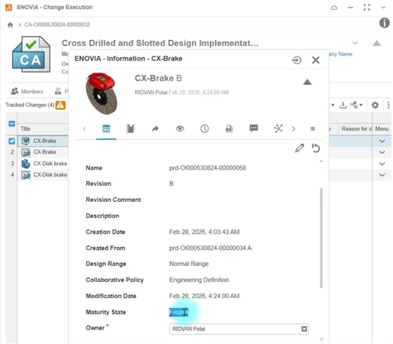Viewport: 393px width, 344px height.
Task: Open the relations network graph tab
Action: point(279,128)
